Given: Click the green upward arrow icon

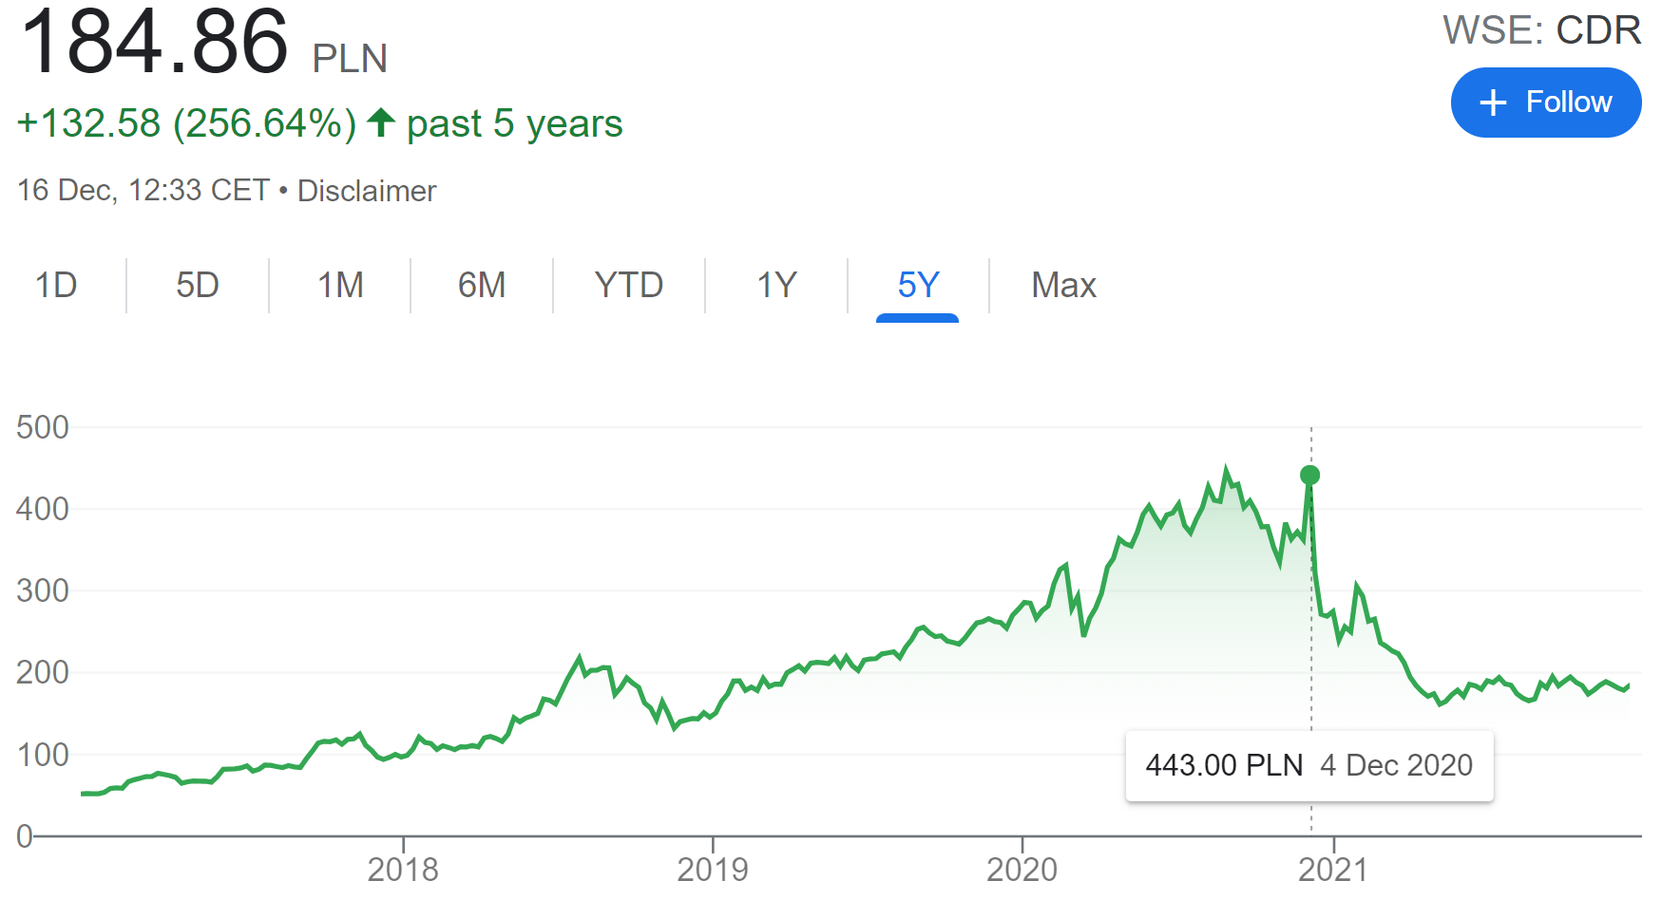Looking at the screenshot, I should pyautogui.click(x=381, y=122).
